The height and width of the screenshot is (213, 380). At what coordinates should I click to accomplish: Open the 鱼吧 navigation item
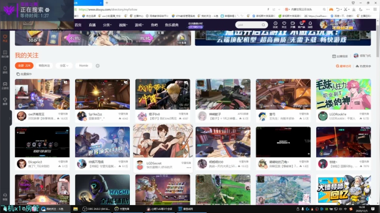pyautogui.click(x=154, y=25)
